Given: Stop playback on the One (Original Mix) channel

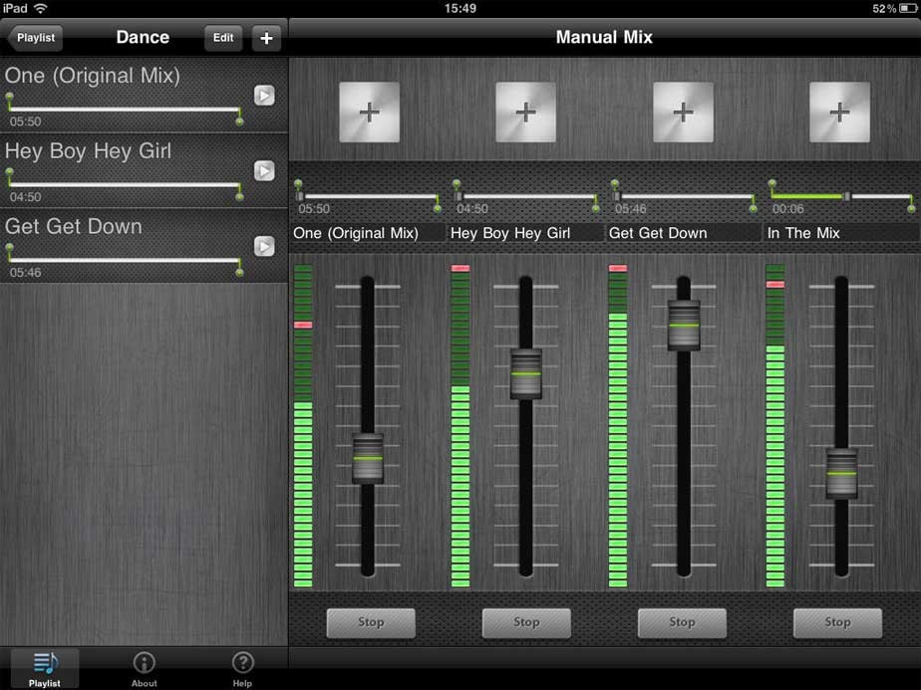Looking at the screenshot, I should tap(370, 622).
